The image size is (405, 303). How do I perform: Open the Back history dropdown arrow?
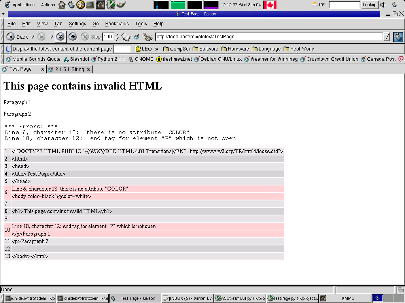click(x=32, y=37)
